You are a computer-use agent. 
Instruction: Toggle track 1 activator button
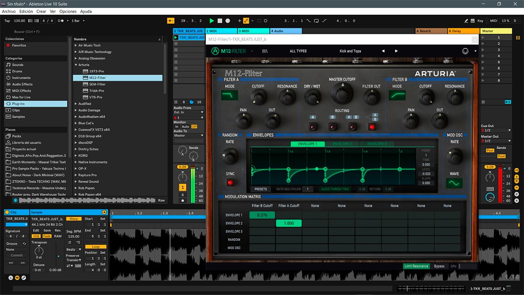coord(183,187)
